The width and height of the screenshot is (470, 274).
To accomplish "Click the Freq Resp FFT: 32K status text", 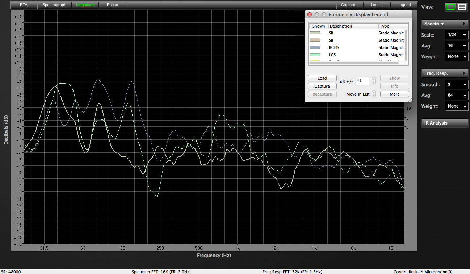I will (x=292, y=271).
